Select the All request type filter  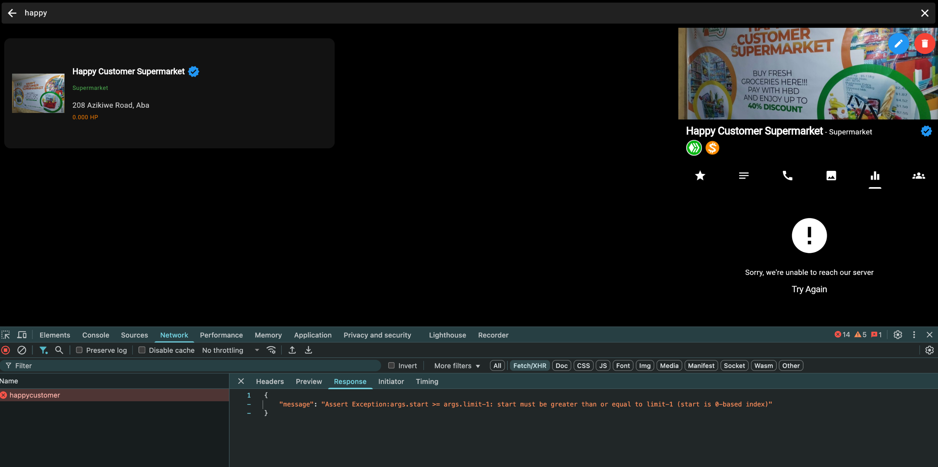pos(497,366)
